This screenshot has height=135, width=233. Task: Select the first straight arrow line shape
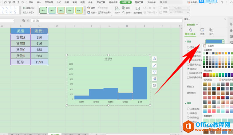pos(3,8)
